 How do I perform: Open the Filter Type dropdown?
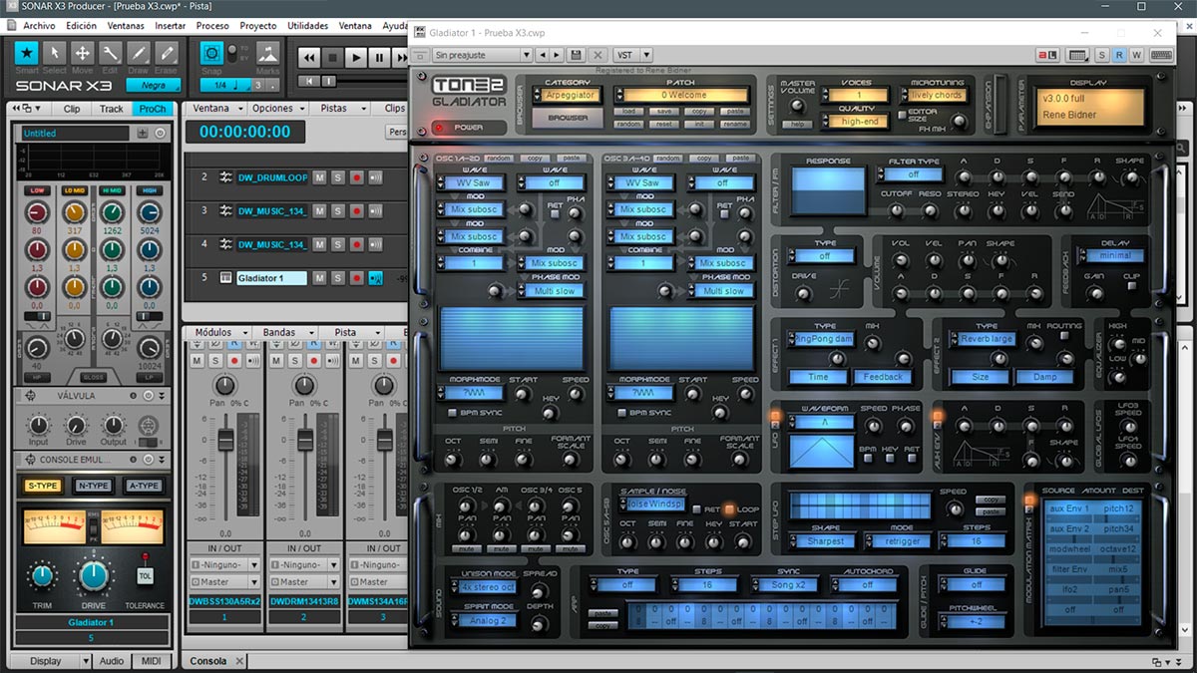click(x=909, y=174)
